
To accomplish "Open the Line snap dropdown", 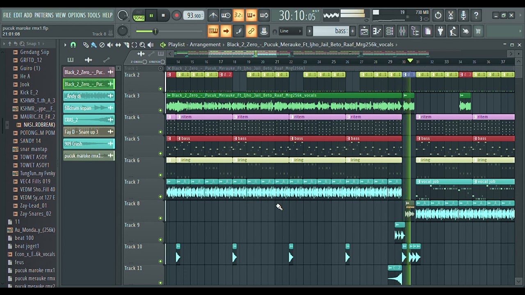I will click(291, 31).
